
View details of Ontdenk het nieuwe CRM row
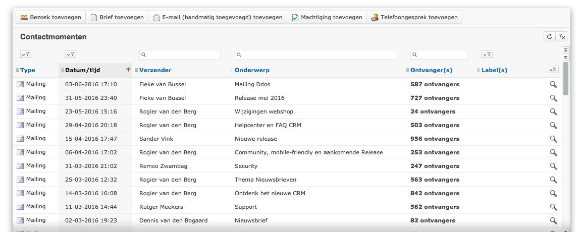pos(554,194)
